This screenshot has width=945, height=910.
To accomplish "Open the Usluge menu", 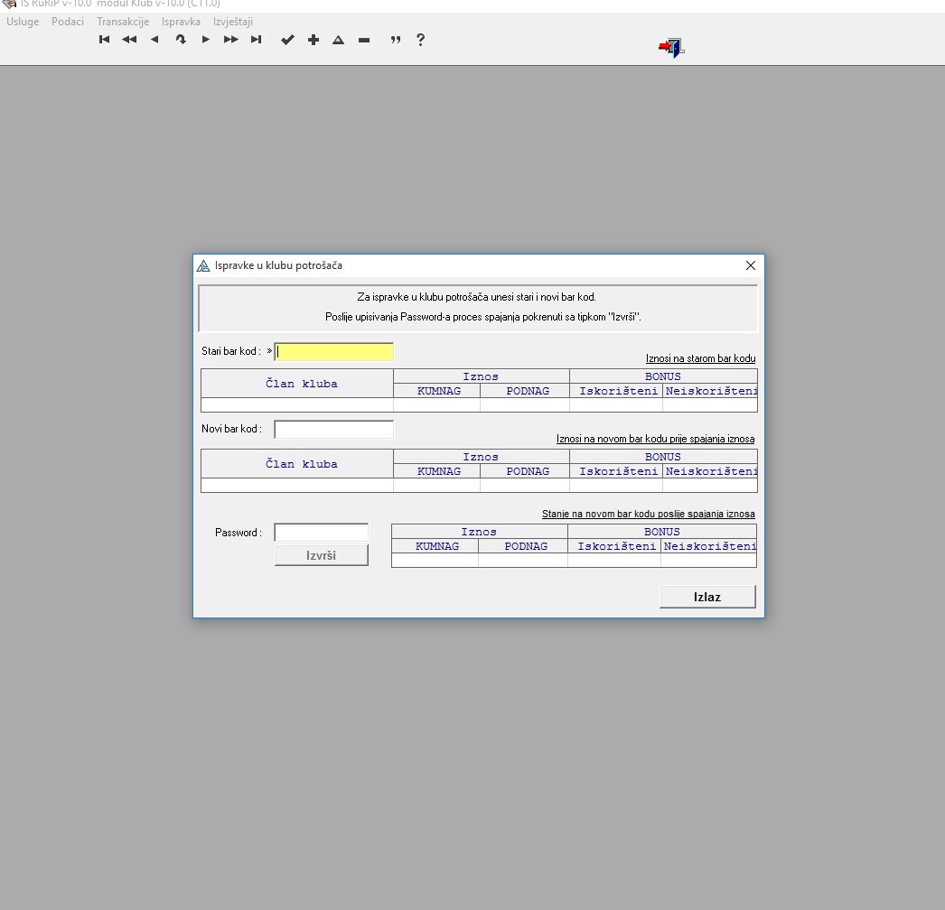I will (x=23, y=22).
